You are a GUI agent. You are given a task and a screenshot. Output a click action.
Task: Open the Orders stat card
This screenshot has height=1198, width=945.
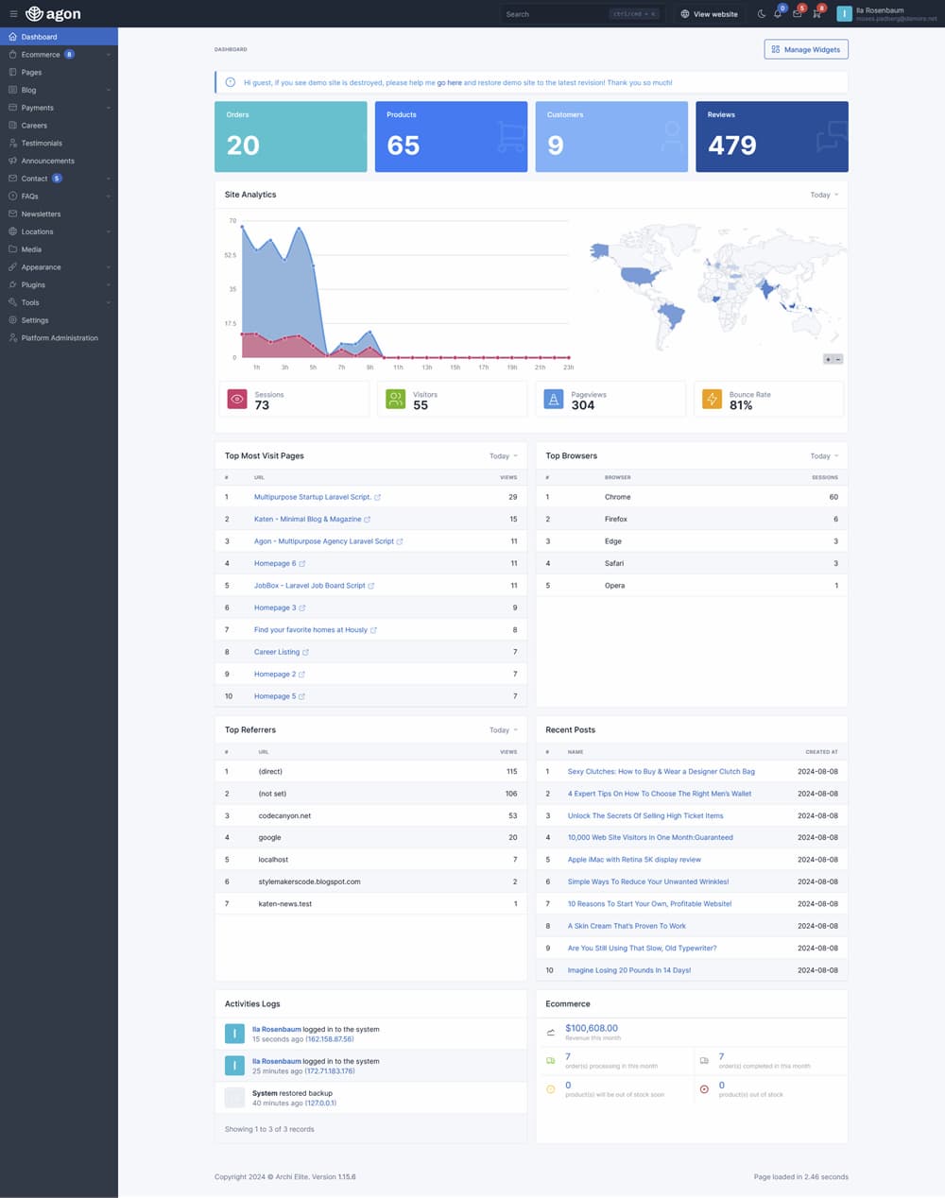[x=291, y=137]
